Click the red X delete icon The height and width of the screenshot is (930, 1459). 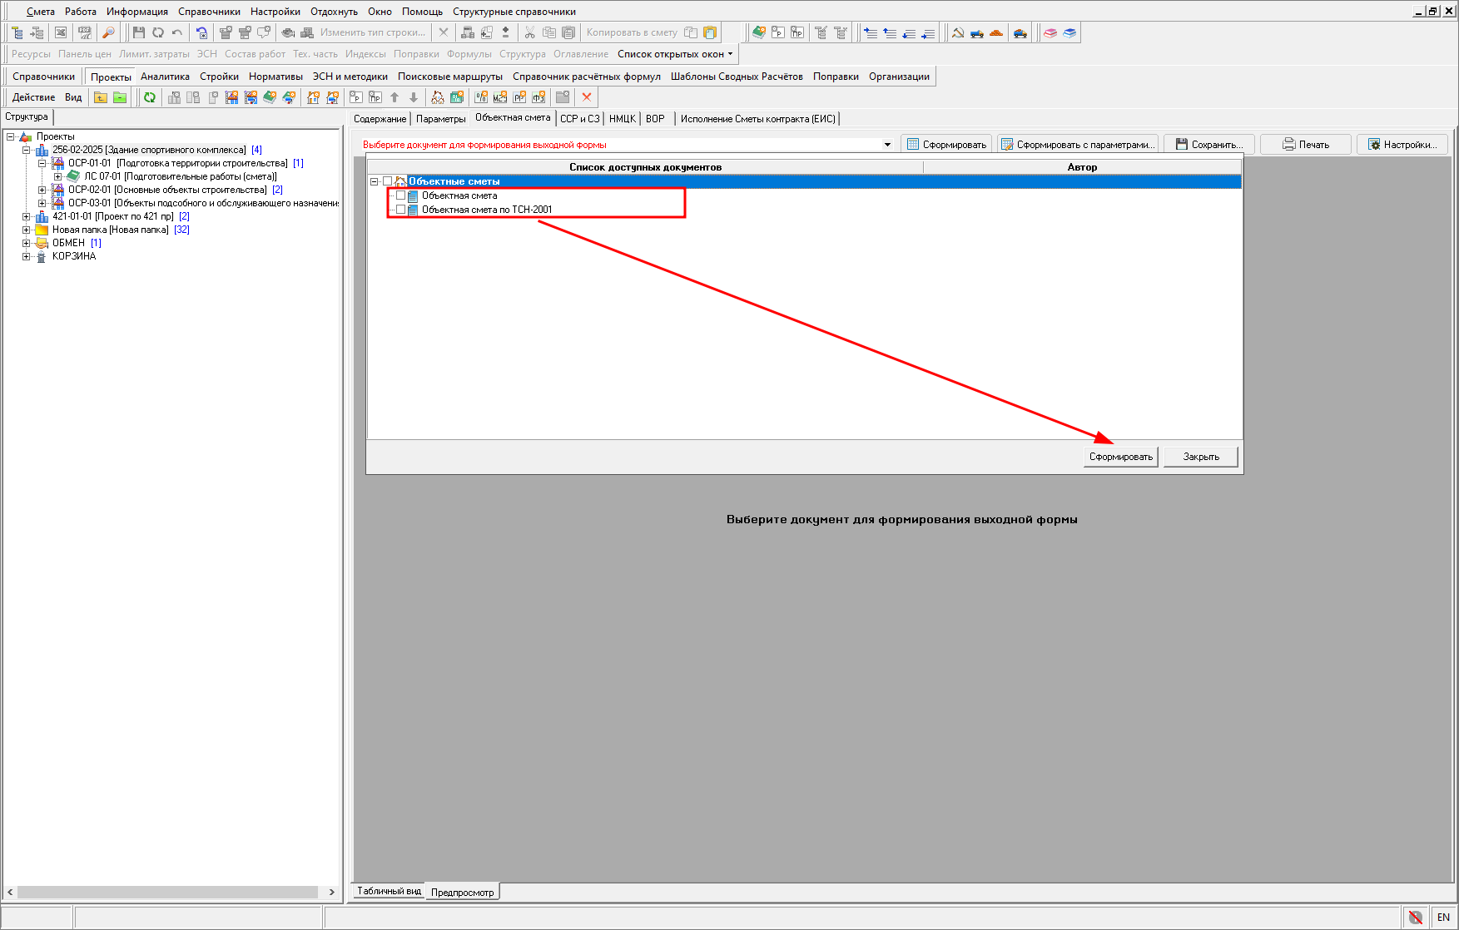tap(587, 97)
